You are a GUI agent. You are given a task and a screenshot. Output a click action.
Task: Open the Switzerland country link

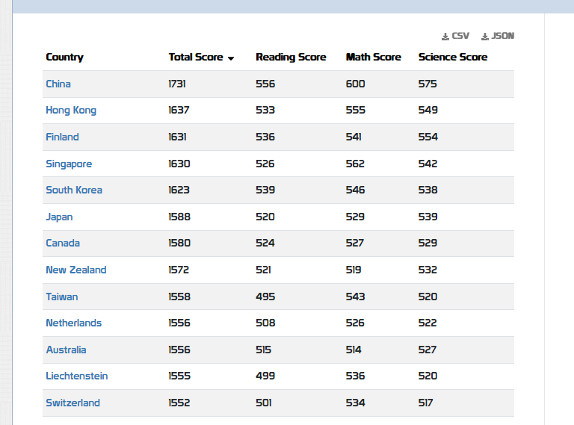click(72, 403)
